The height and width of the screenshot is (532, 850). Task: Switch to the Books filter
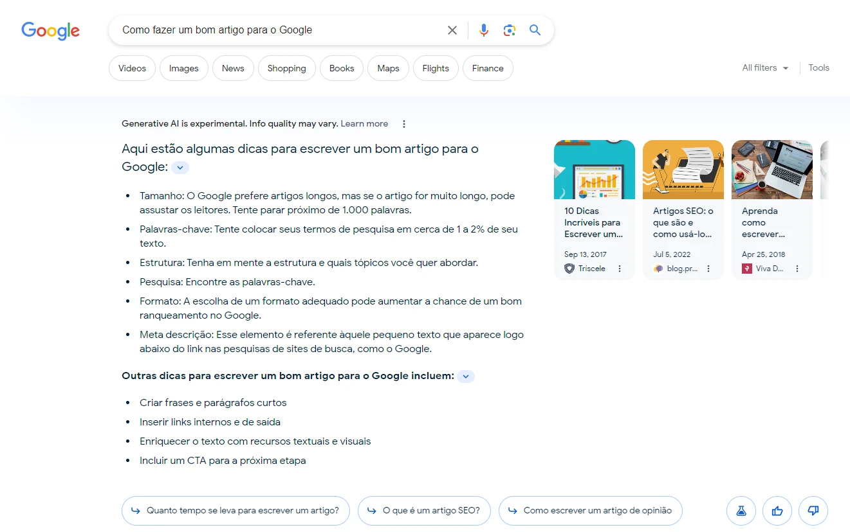[x=342, y=68]
